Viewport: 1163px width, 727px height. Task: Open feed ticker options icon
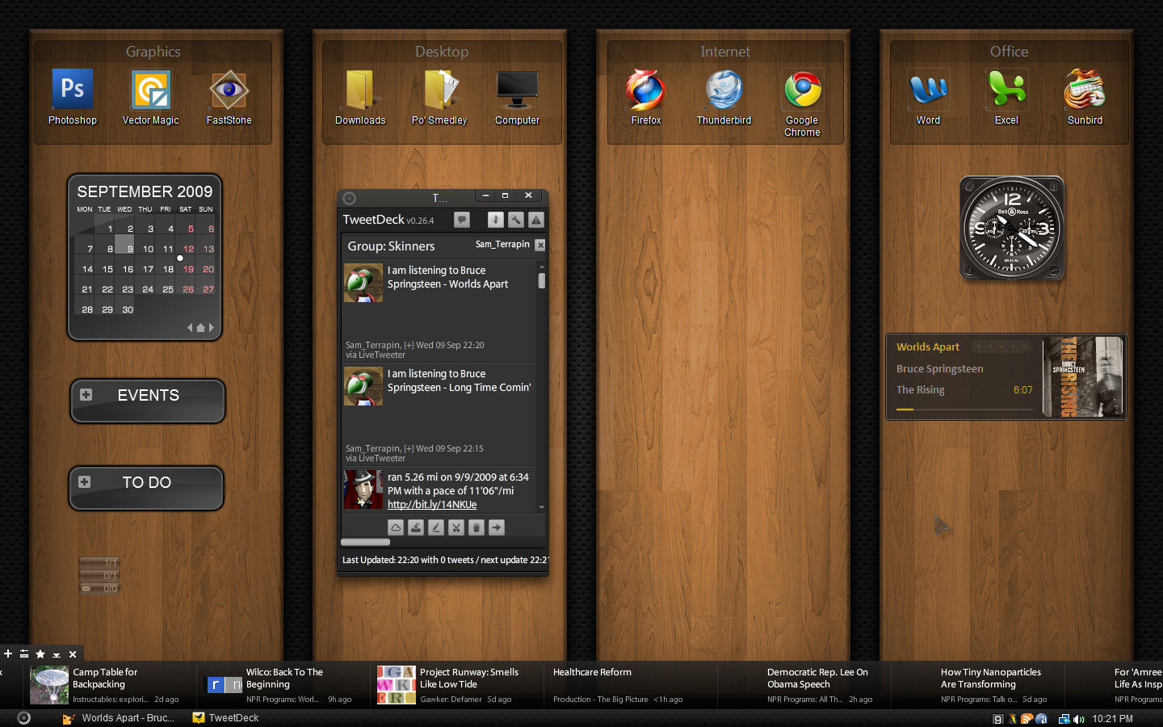(x=24, y=653)
